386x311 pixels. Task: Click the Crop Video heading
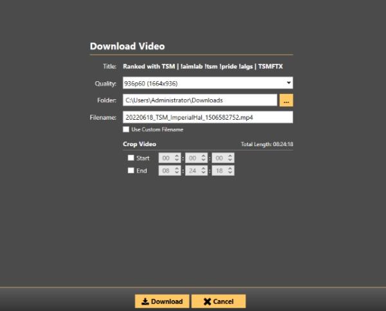click(140, 144)
